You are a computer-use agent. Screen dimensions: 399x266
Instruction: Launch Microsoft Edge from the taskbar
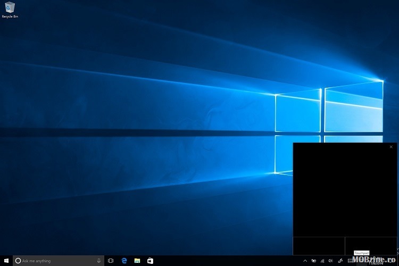124,261
